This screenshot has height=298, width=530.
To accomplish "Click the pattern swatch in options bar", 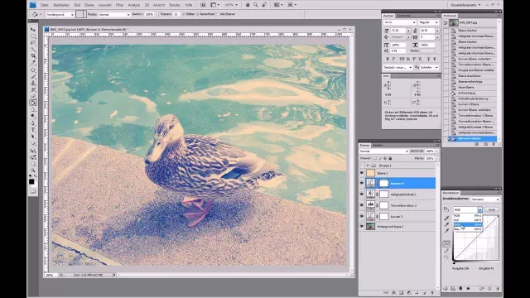I will (x=79, y=14).
